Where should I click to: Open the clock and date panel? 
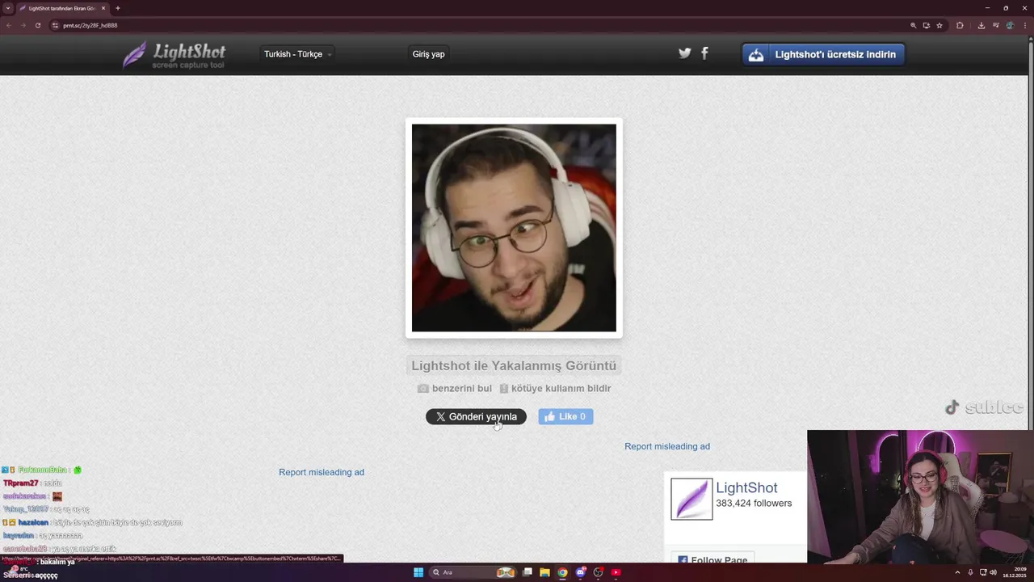coord(1013,572)
